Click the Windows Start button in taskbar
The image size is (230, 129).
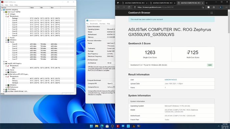(x=91, y=126)
